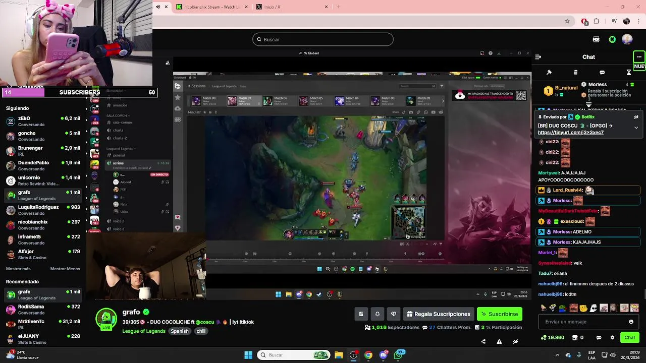646x363 pixels.
Task: Toggle follow with the heart button
Action: [394, 314]
